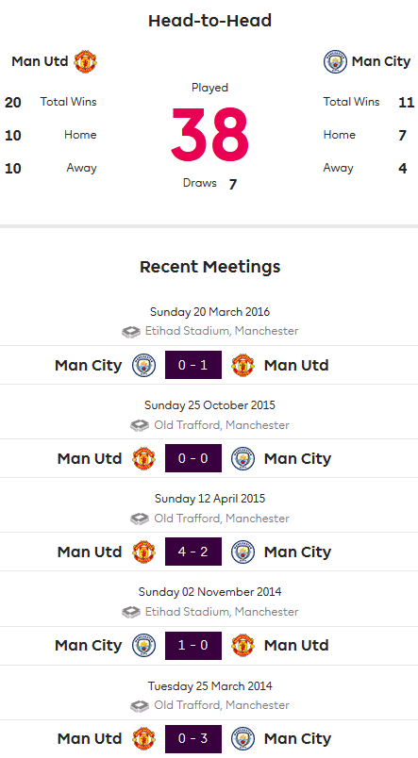Viewport: 418px width, 758px height.
Task: Open the 0 - 1 score box
Action: (193, 365)
